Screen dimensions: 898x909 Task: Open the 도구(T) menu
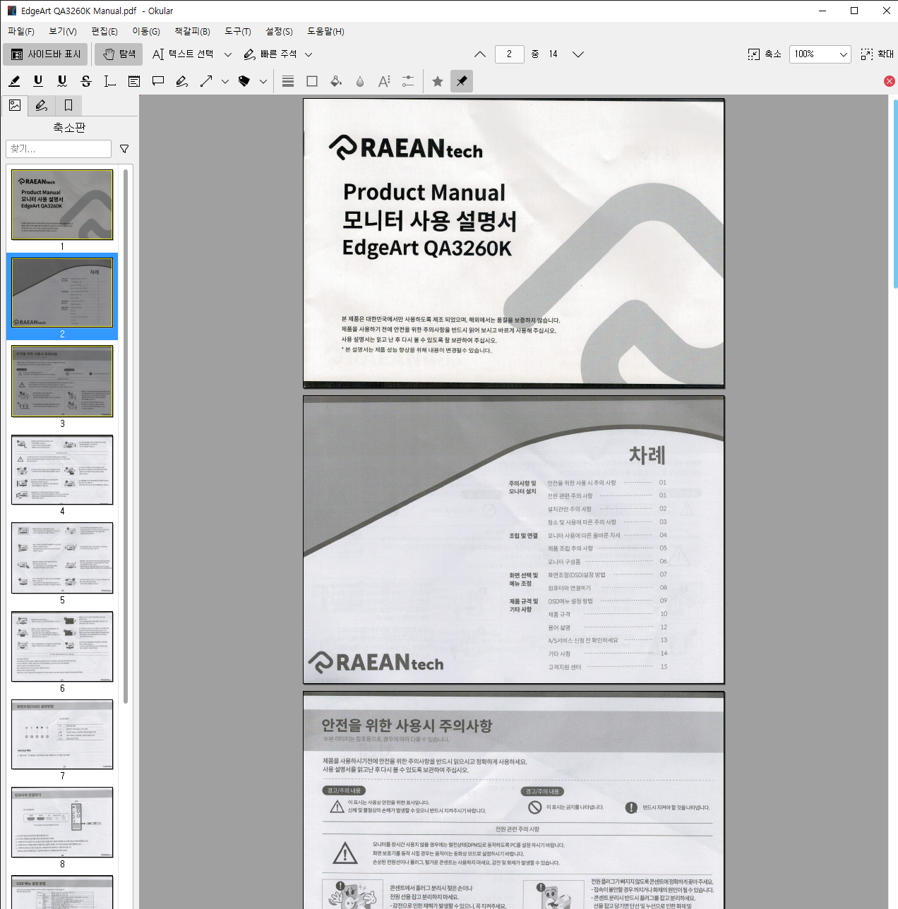[238, 31]
